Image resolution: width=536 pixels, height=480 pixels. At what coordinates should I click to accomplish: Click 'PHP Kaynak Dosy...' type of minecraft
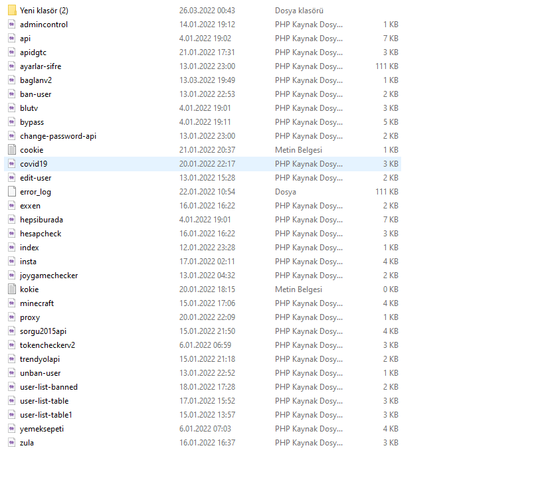point(309,303)
